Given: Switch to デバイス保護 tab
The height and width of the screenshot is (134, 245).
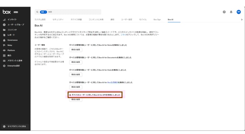Looking at the screenshot, I should pyautogui.click(x=76, y=19).
